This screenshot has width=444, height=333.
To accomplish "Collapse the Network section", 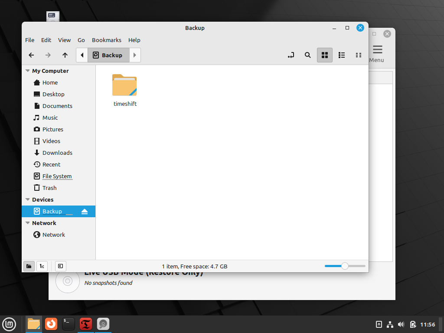I will pyautogui.click(x=27, y=223).
